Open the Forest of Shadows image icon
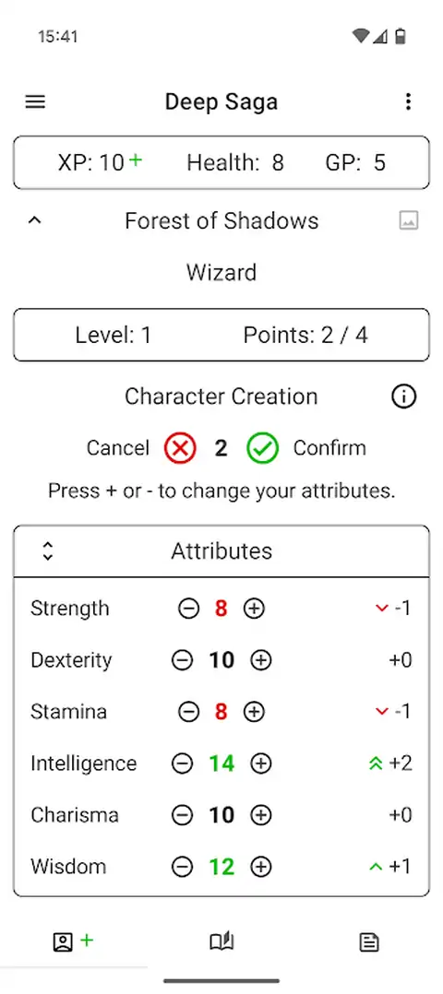The image size is (443, 994). [408, 220]
